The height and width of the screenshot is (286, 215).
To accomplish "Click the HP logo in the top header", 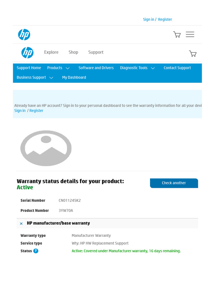I will [x=24, y=35].
